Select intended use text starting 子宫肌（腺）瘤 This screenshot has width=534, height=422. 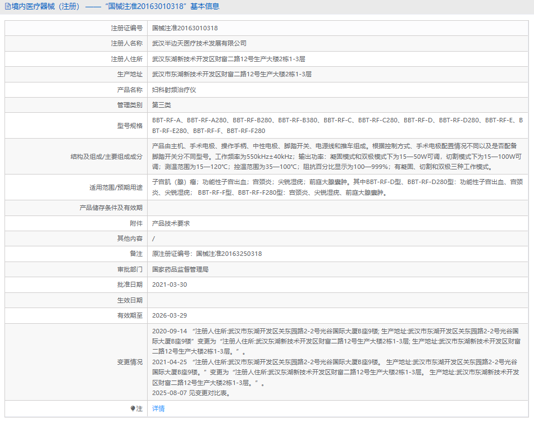pyautogui.click(x=337, y=187)
